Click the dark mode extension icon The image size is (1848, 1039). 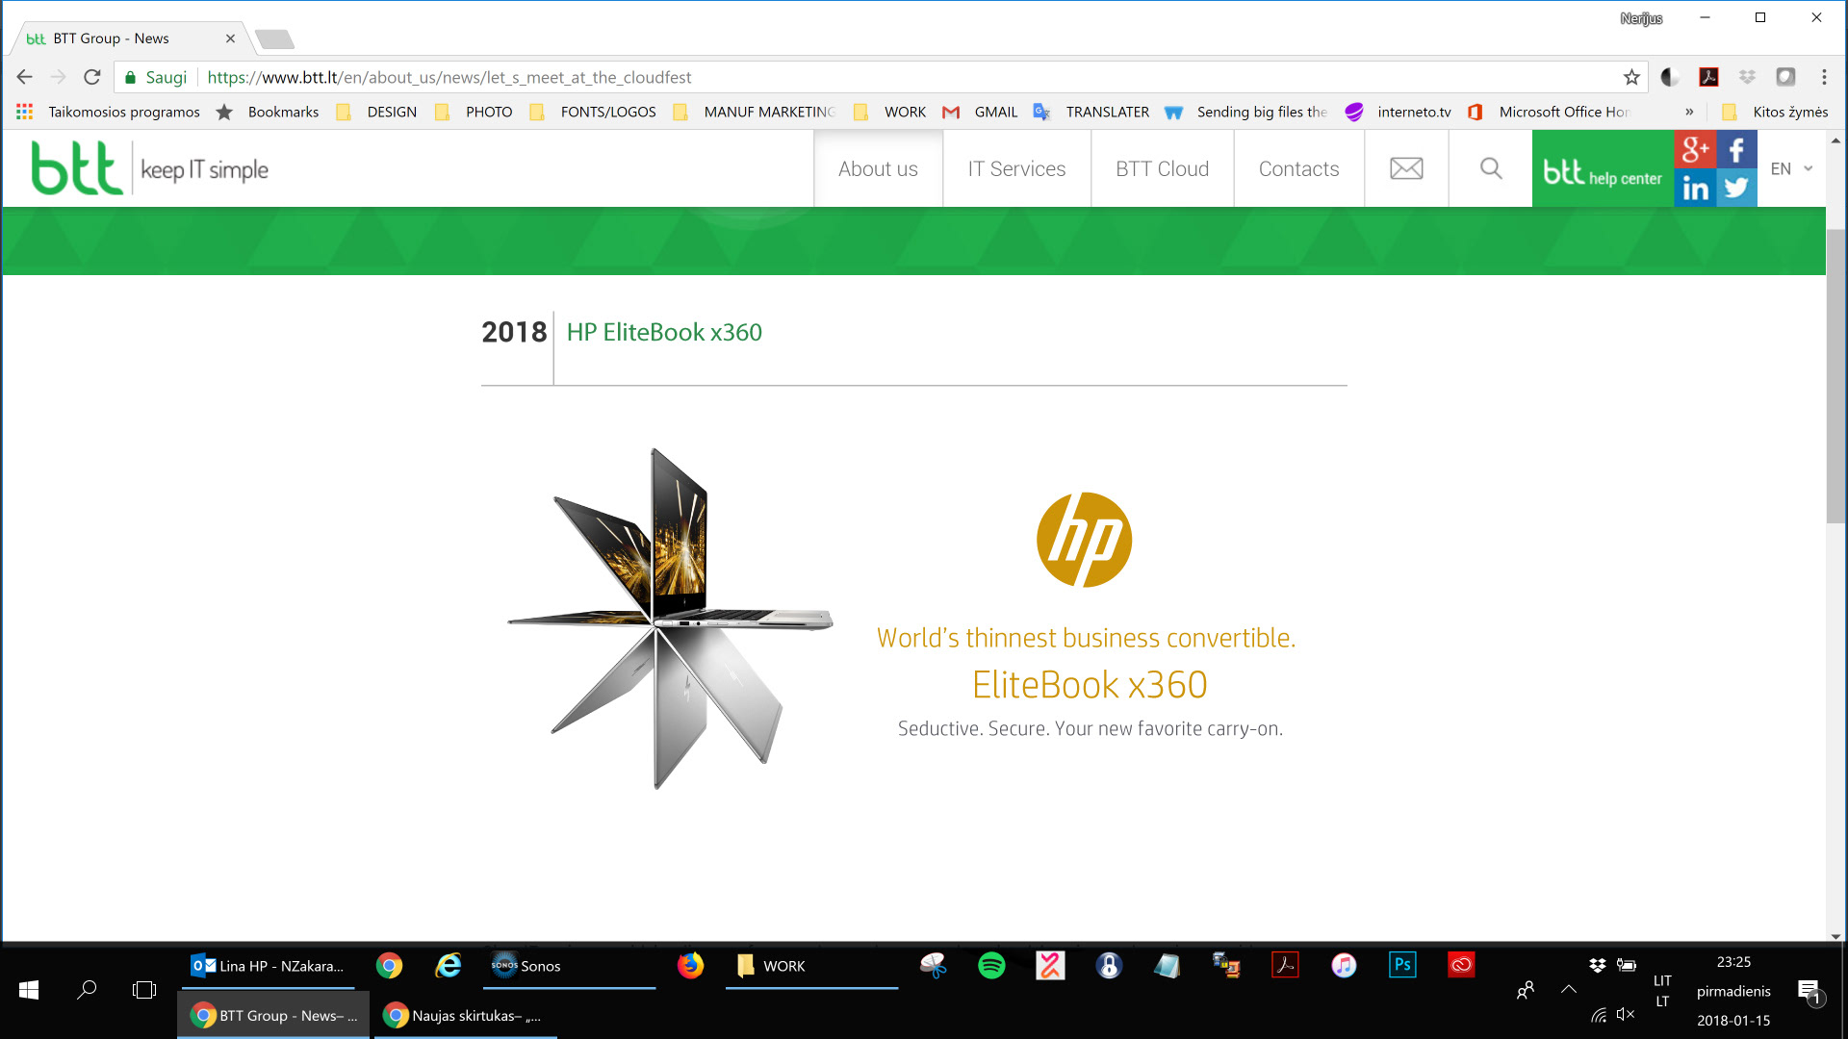(1671, 77)
